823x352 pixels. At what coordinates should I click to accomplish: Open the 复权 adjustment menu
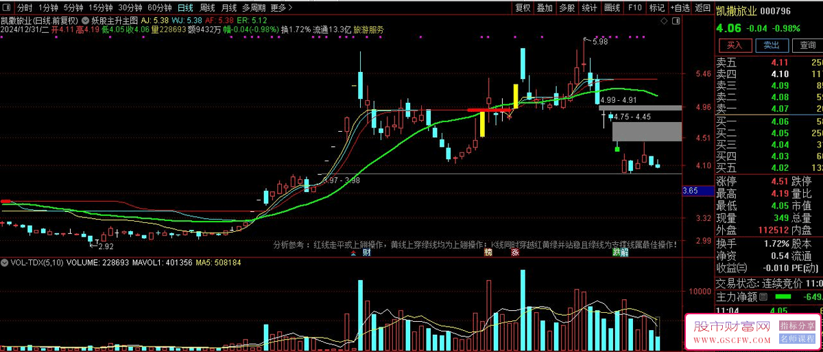click(523, 8)
